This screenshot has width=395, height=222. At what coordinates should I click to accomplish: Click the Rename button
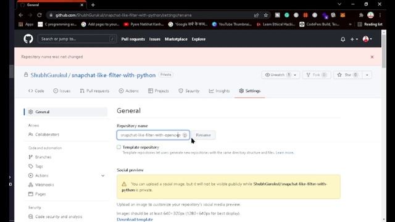point(203,135)
